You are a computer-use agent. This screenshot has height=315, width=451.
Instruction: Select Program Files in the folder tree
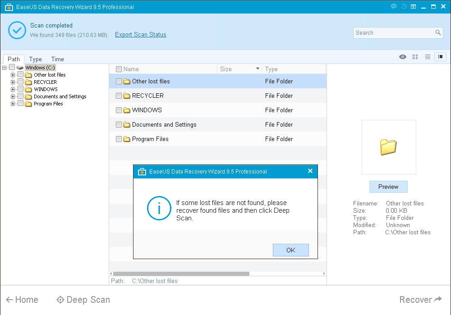coord(48,104)
